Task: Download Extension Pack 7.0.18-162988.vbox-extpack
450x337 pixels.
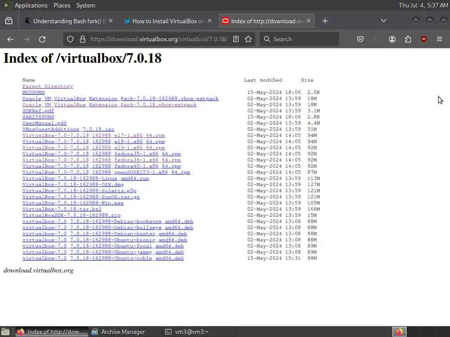Action: click(120, 99)
